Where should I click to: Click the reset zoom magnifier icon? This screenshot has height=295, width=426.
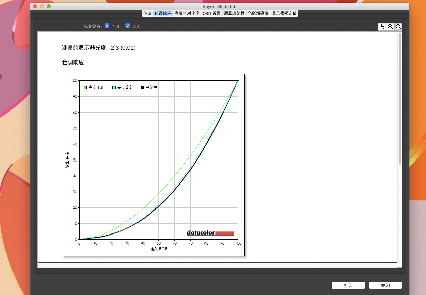pos(398,27)
